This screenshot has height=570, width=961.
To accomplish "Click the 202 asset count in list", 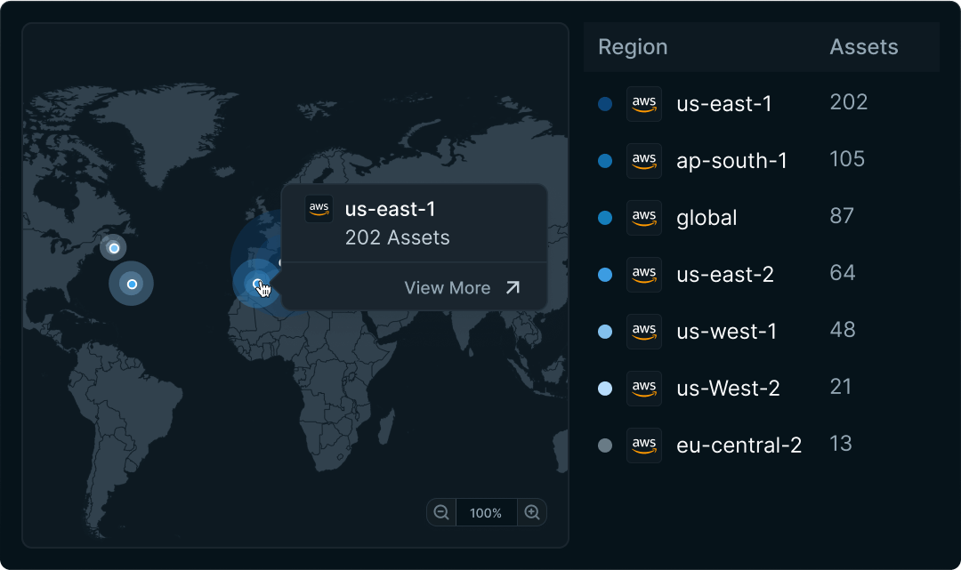I will [848, 102].
